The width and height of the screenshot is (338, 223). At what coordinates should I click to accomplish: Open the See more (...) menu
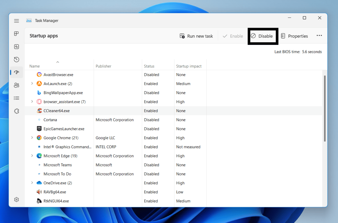319,36
